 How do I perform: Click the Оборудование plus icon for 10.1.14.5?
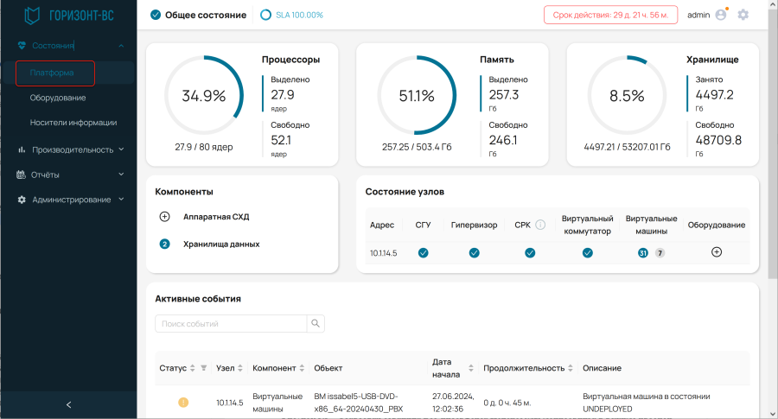[717, 252]
